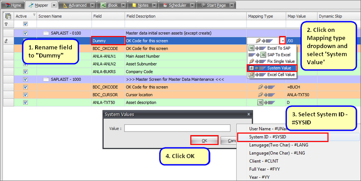Click the SAPLAIST - 0100 screen icon

[46, 33]
